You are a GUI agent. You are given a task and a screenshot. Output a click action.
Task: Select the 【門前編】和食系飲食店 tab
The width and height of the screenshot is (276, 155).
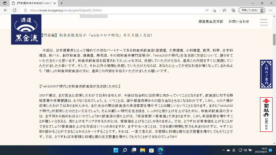(34, 3)
